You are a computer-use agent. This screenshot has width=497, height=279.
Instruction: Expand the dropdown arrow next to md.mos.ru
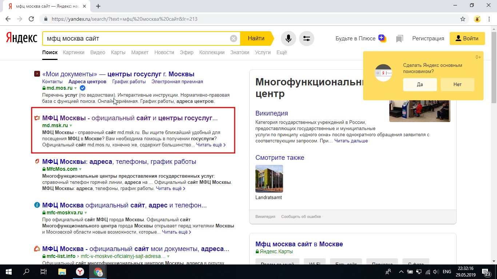tap(76, 88)
